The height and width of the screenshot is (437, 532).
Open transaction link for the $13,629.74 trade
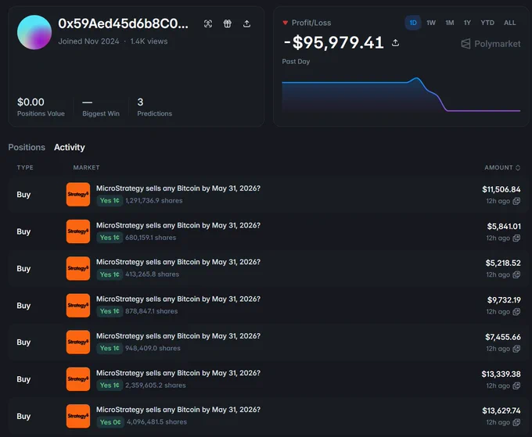tap(516, 422)
